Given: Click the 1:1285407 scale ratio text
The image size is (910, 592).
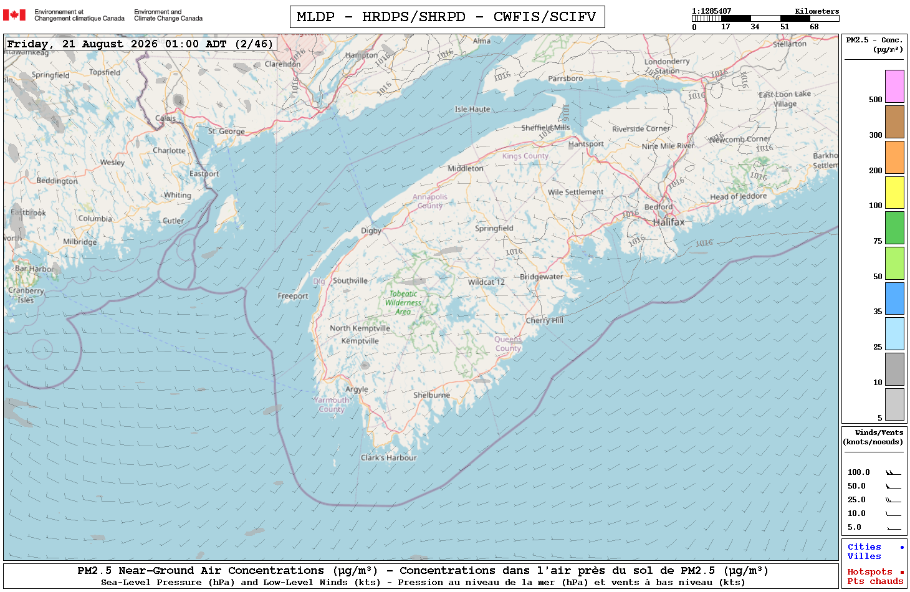Looking at the screenshot, I should (712, 11).
